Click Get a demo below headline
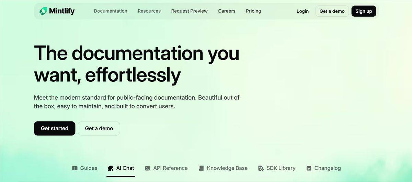Image resolution: width=412 pixels, height=182 pixels. coord(99,128)
